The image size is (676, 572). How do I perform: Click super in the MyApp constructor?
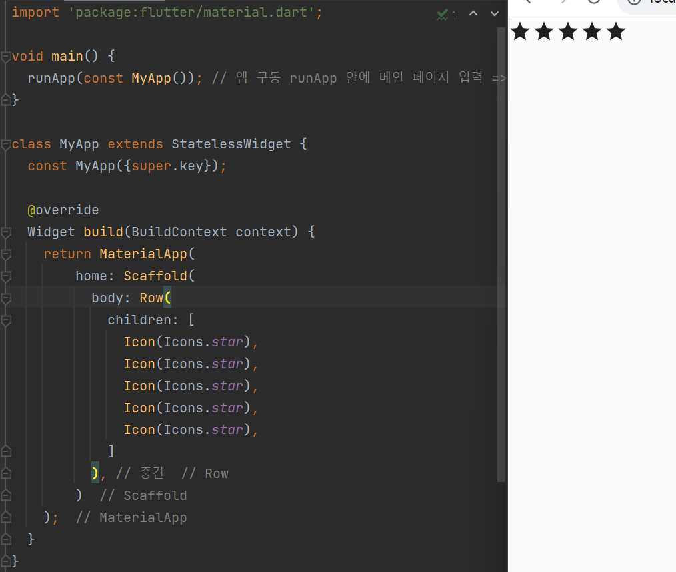[x=151, y=166]
